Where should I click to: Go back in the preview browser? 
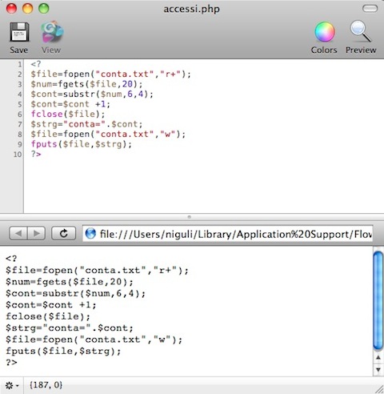pos(18,234)
